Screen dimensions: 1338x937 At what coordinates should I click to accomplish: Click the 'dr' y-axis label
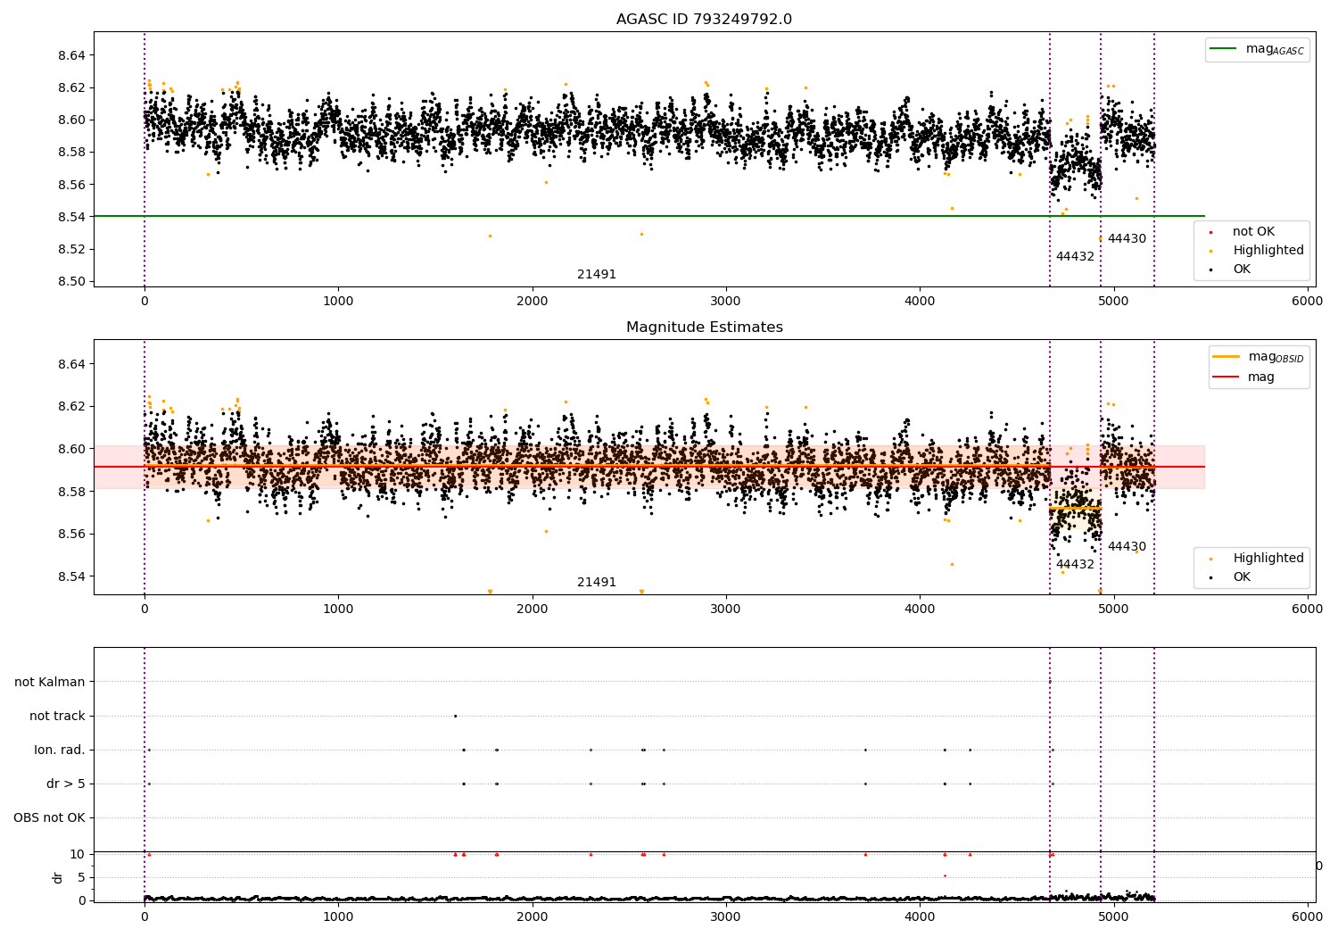pos(58,877)
